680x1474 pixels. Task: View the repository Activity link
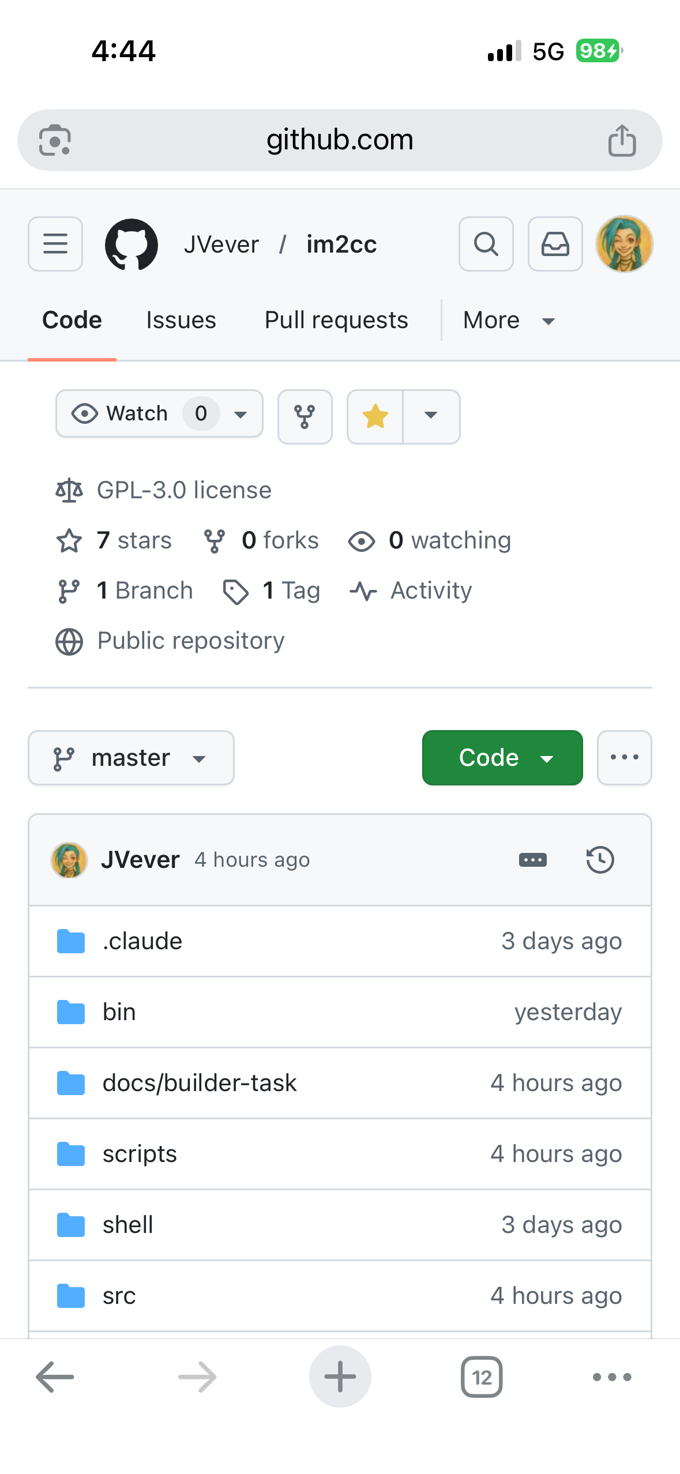(x=431, y=591)
